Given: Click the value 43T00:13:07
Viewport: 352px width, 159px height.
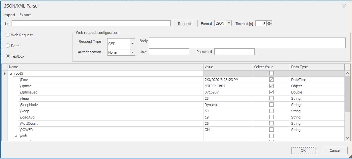Looking at the screenshot, I should tap(215, 86).
